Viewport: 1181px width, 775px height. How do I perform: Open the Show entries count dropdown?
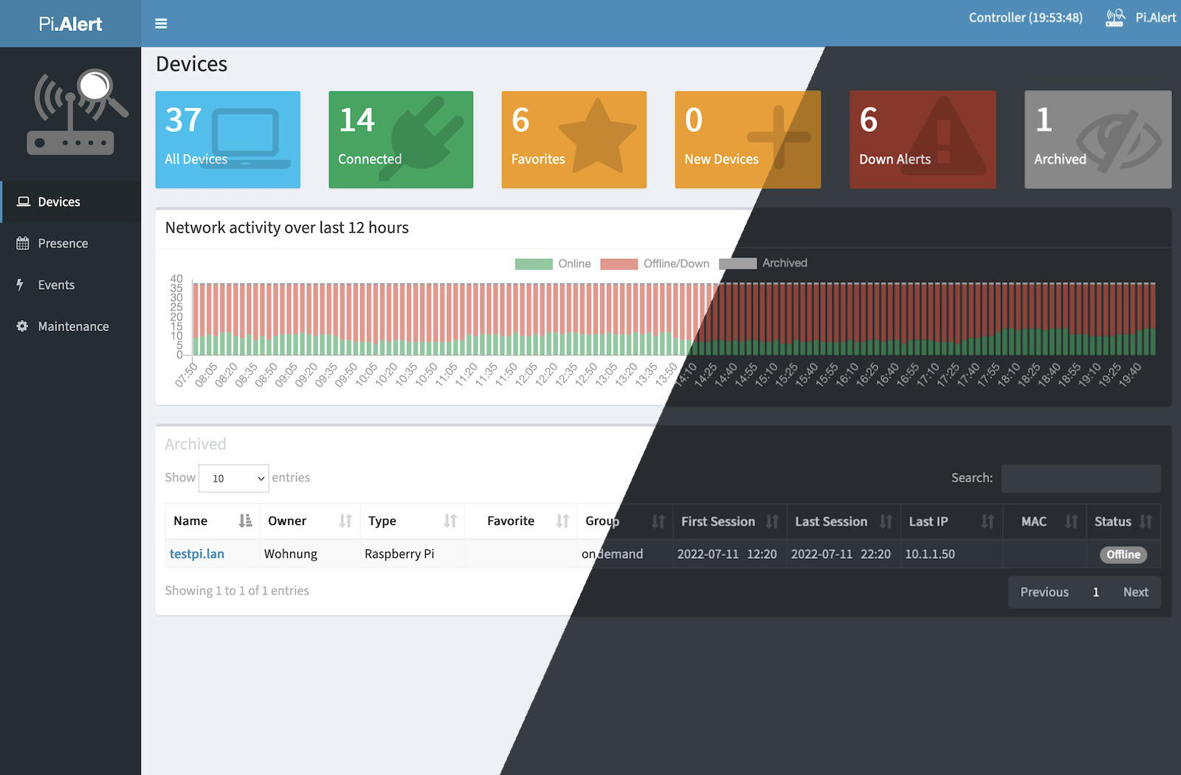coord(233,479)
